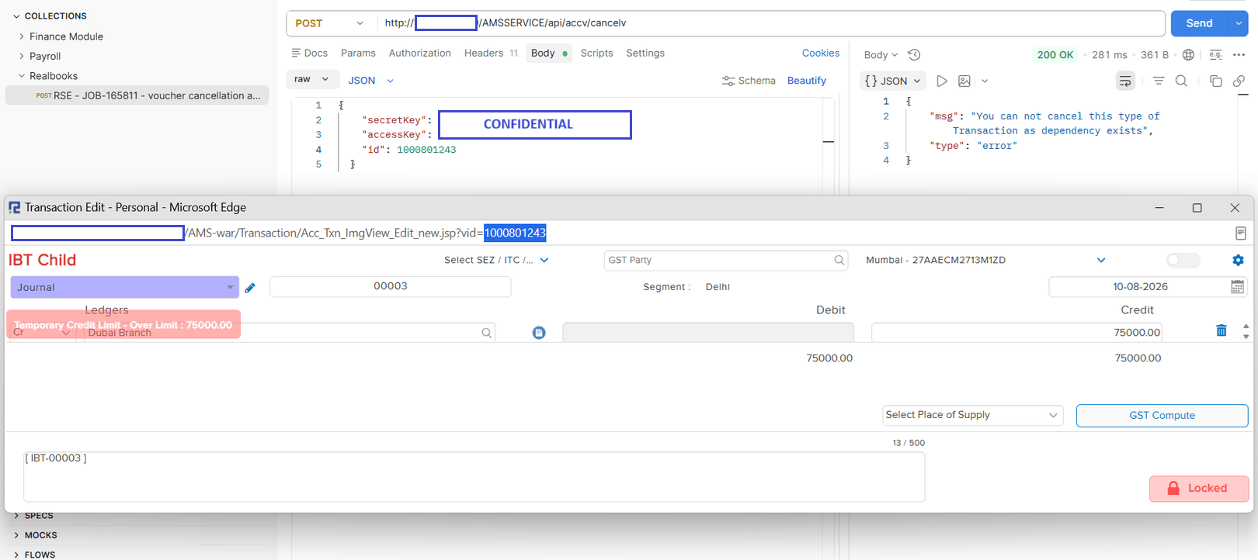The height and width of the screenshot is (560, 1258).
Task: Collapse the COLLECTIONS section
Action: [x=16, y=16]
